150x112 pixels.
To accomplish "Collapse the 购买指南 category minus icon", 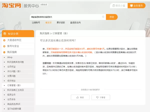I will point(4,52).
